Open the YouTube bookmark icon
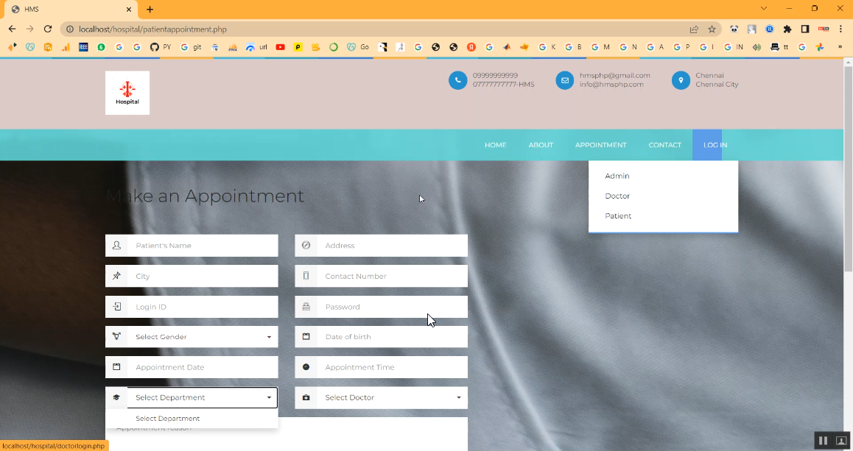This screenshot has width=853, height=451. pos(280,47)
